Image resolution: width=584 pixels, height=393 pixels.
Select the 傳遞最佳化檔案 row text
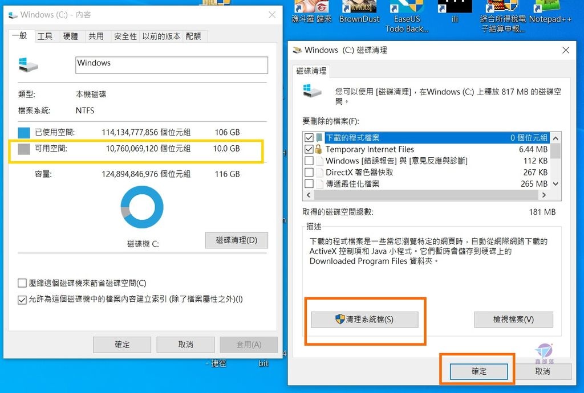(352, 183)
